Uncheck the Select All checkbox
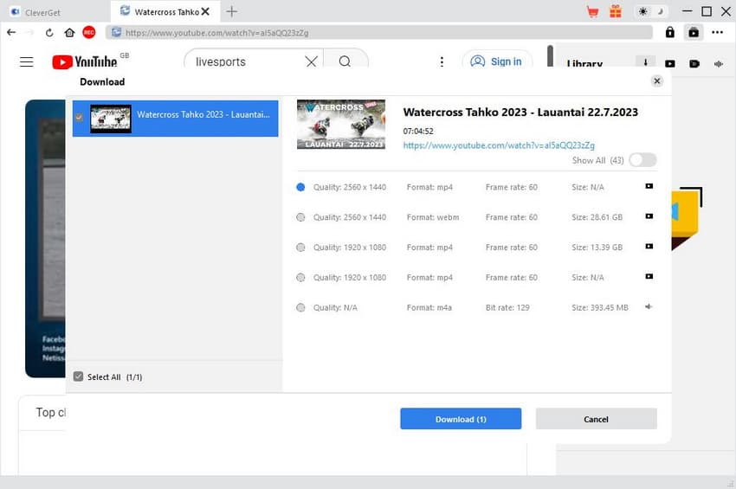 pyautogui.click(x=79, y=376)
